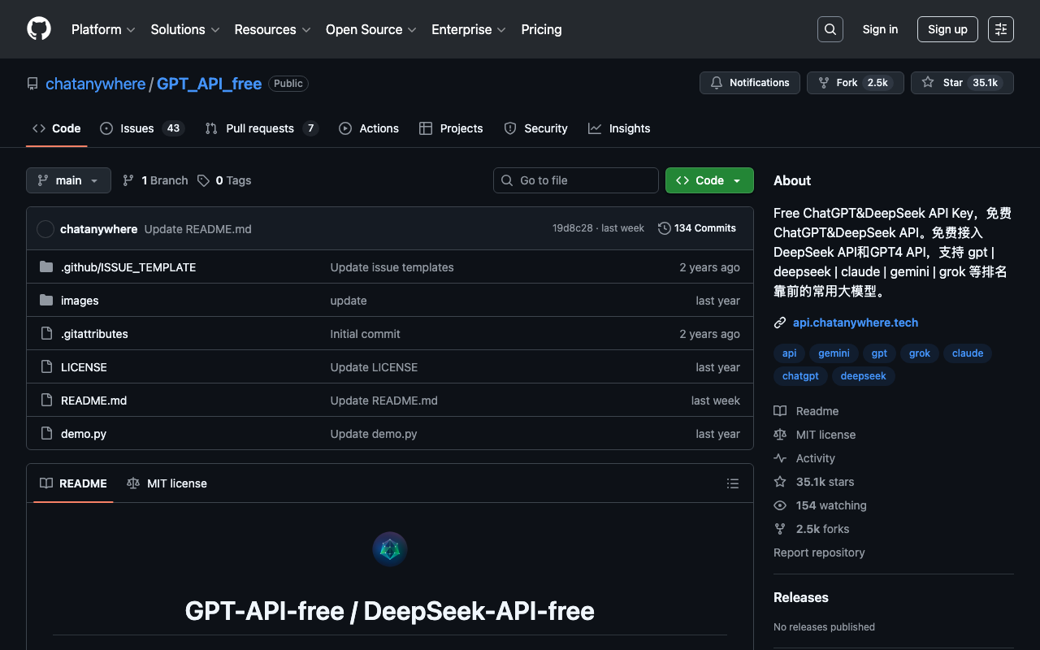
Task: Open the search magnifier icon
Action: (830, 29)
